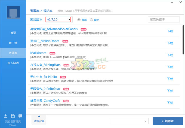Open the 客户端 sidebar section
The width and height of the screenshot is (185, 128).
[x=13, y=43]
